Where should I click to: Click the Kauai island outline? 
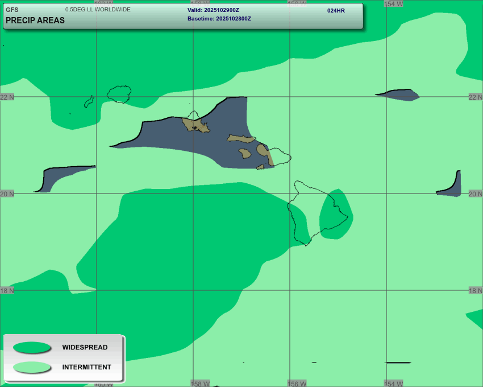119,94
